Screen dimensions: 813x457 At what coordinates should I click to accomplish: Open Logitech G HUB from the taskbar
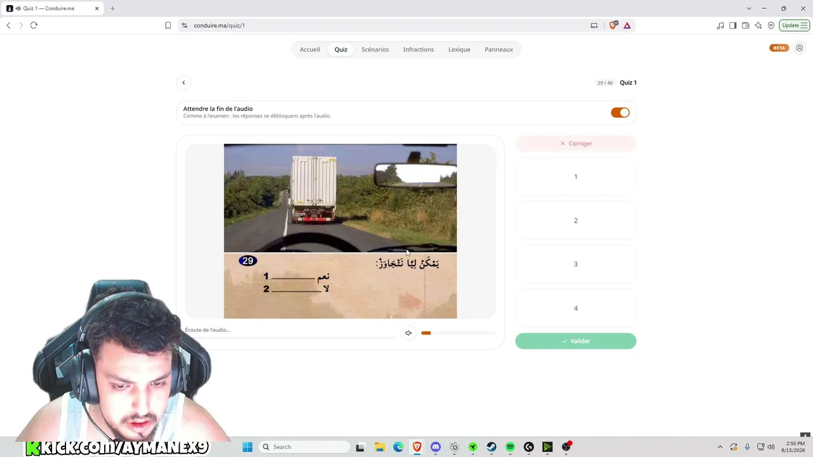[x=528, y=447]
